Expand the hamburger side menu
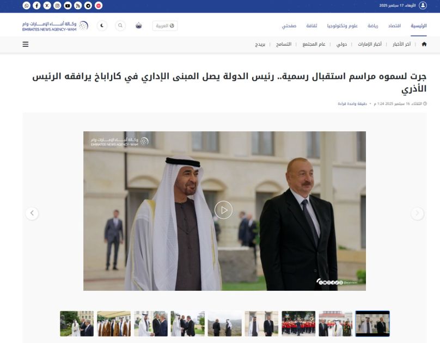This screenshot has width=440, height=343. coord(26,44)
